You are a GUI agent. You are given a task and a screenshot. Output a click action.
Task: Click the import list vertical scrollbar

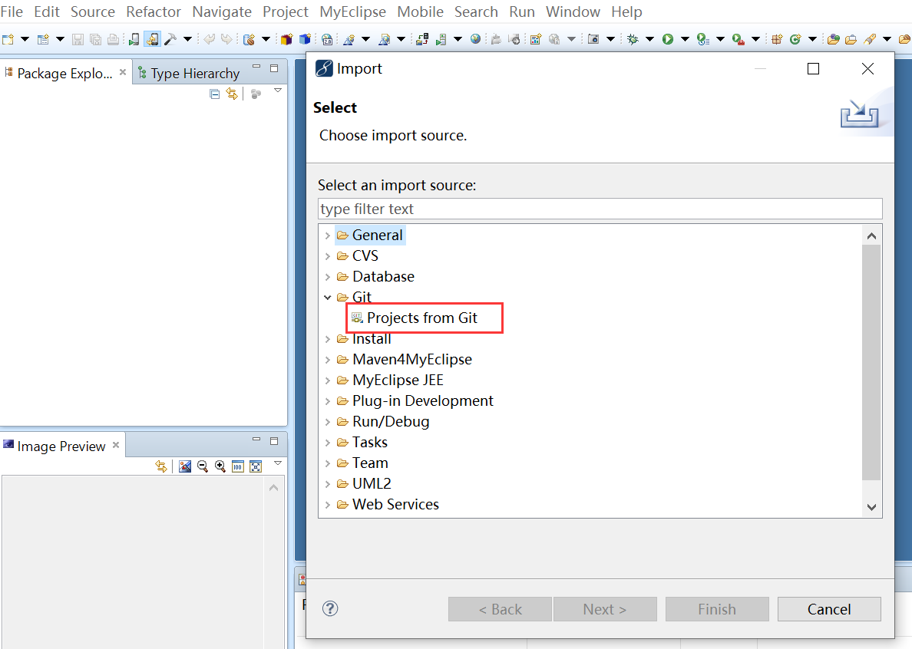point(871,361)
